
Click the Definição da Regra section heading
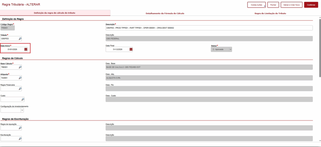[x=13, y=19]
